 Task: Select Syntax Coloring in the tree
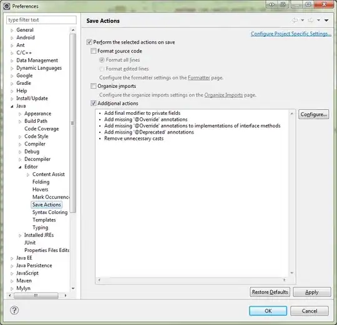(50, 212)
